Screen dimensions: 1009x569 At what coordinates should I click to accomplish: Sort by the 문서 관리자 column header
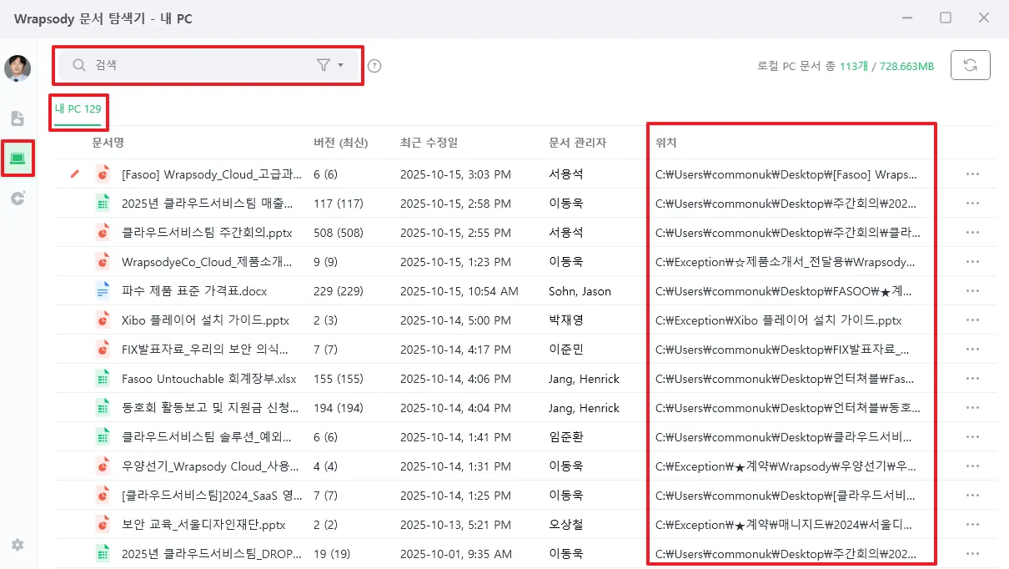pos(577,143)
